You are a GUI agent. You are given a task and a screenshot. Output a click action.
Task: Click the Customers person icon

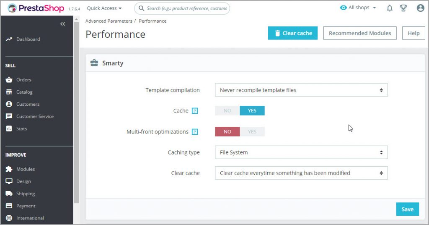(9, 104)
